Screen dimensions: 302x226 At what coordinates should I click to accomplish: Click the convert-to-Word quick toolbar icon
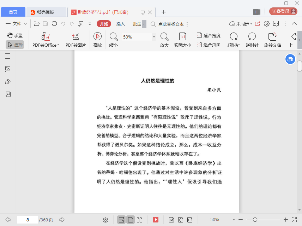[x=80, y=24]
